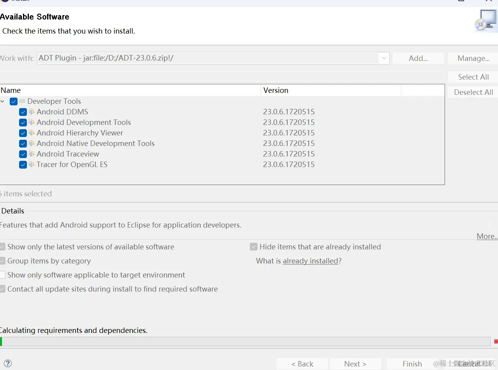
Task: Uncheck the Tracer for OpenGL ES checkbox
Action: [23, 165]
